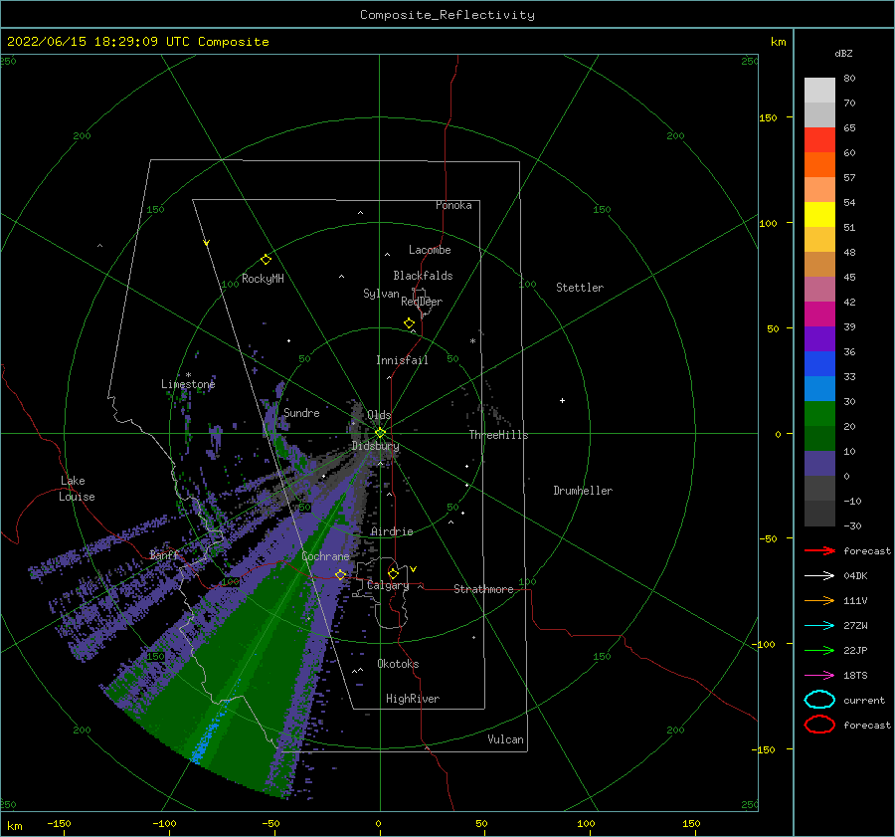Click the Olds town label
895x837 pixels.
point(379,415)
